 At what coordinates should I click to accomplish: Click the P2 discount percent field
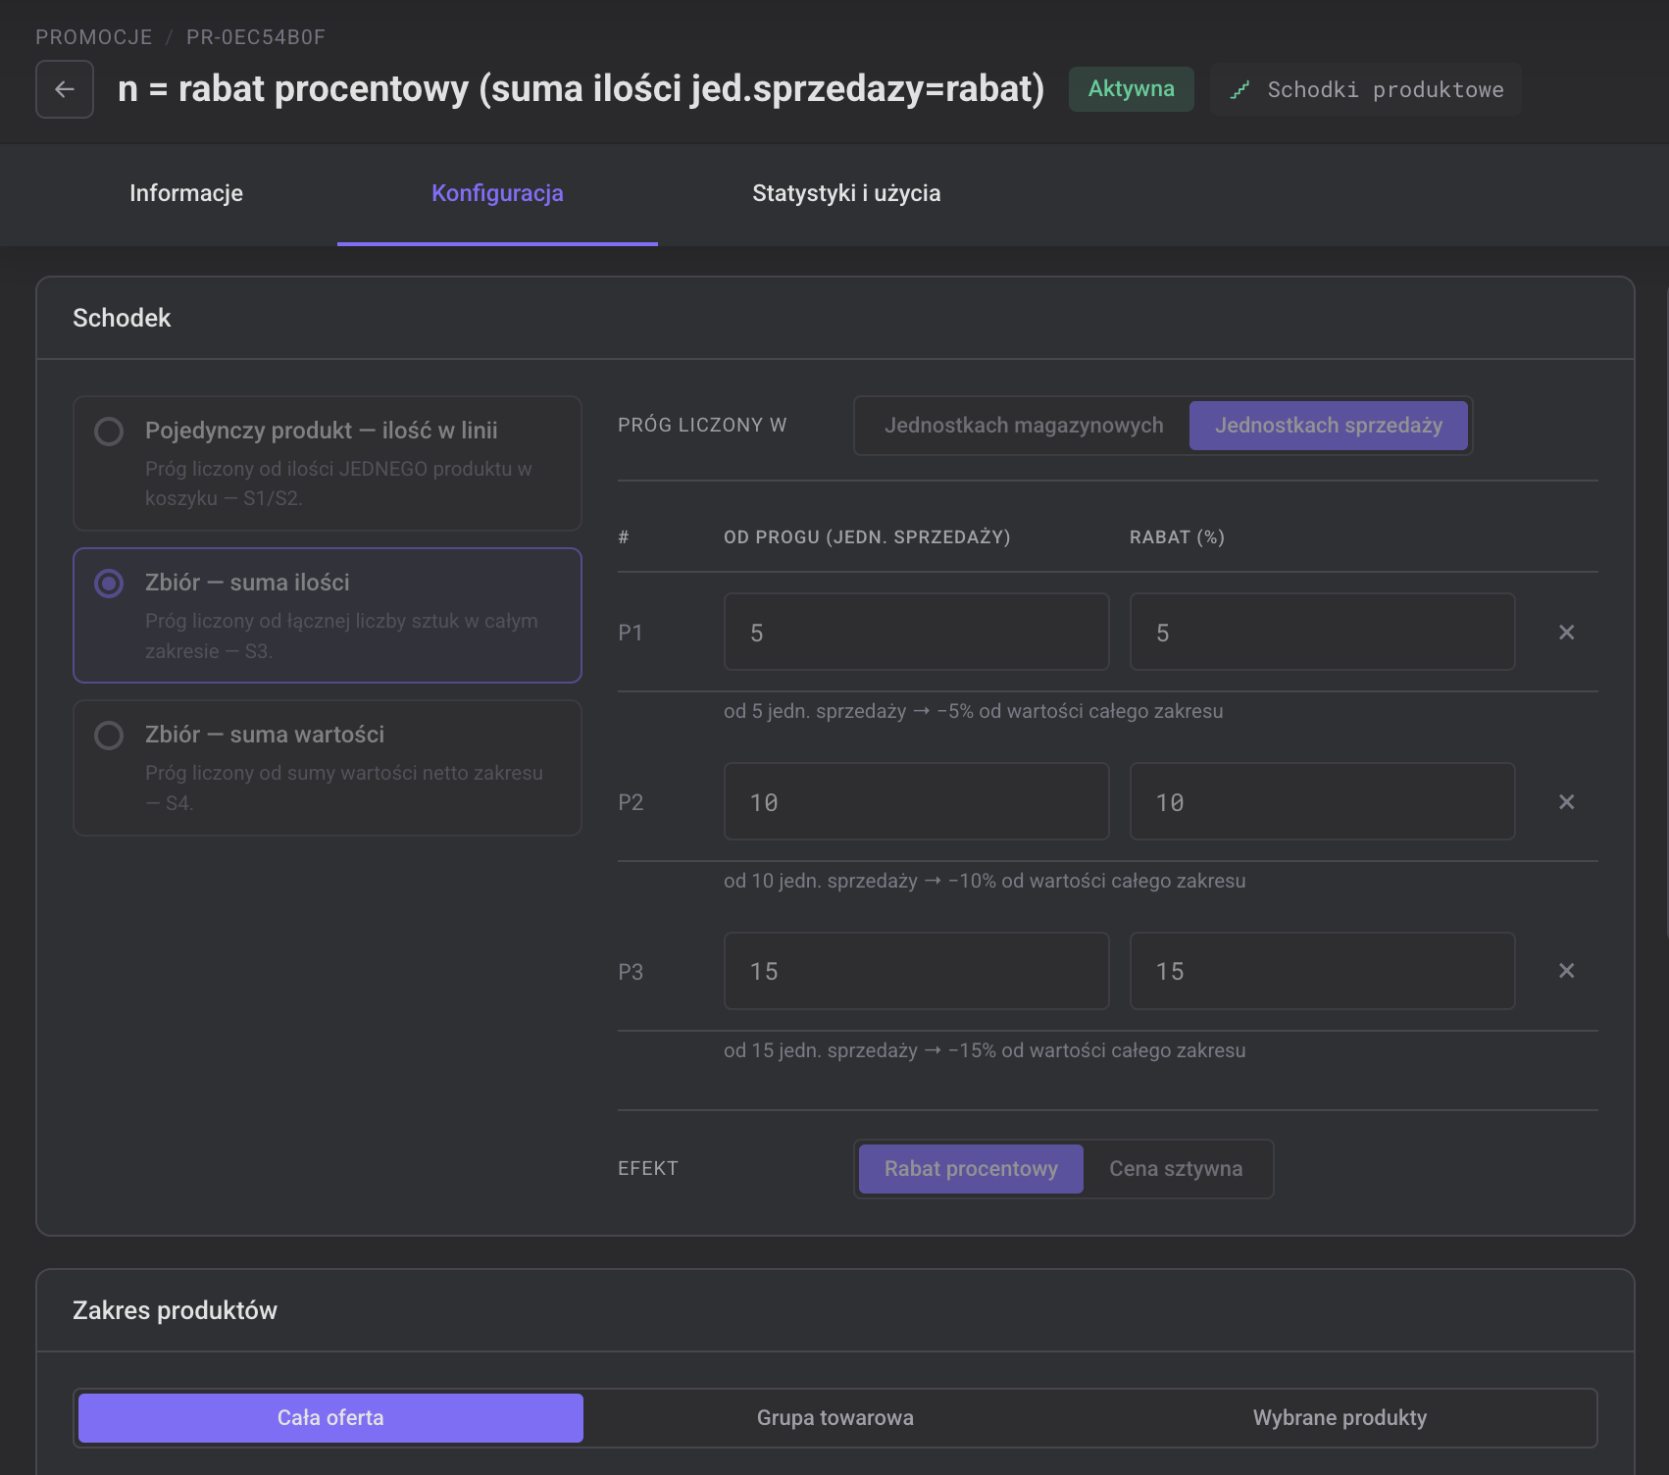coord(1322,802)
